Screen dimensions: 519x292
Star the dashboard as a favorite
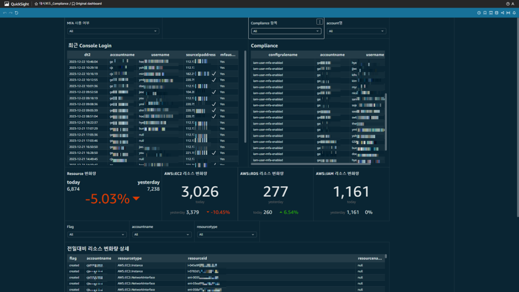pos(36,4)
